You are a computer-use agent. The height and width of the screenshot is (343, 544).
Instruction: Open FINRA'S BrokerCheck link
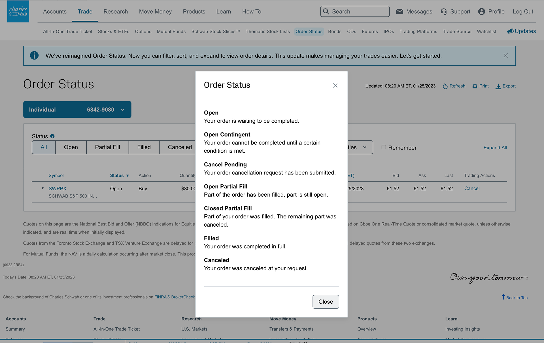point(175,297)
